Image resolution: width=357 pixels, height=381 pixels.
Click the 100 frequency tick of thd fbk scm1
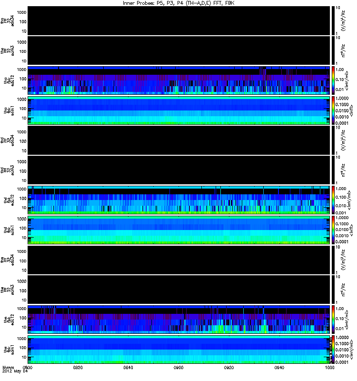tap(23, 228)
